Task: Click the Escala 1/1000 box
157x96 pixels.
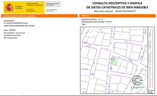Action: click(152, 92)
